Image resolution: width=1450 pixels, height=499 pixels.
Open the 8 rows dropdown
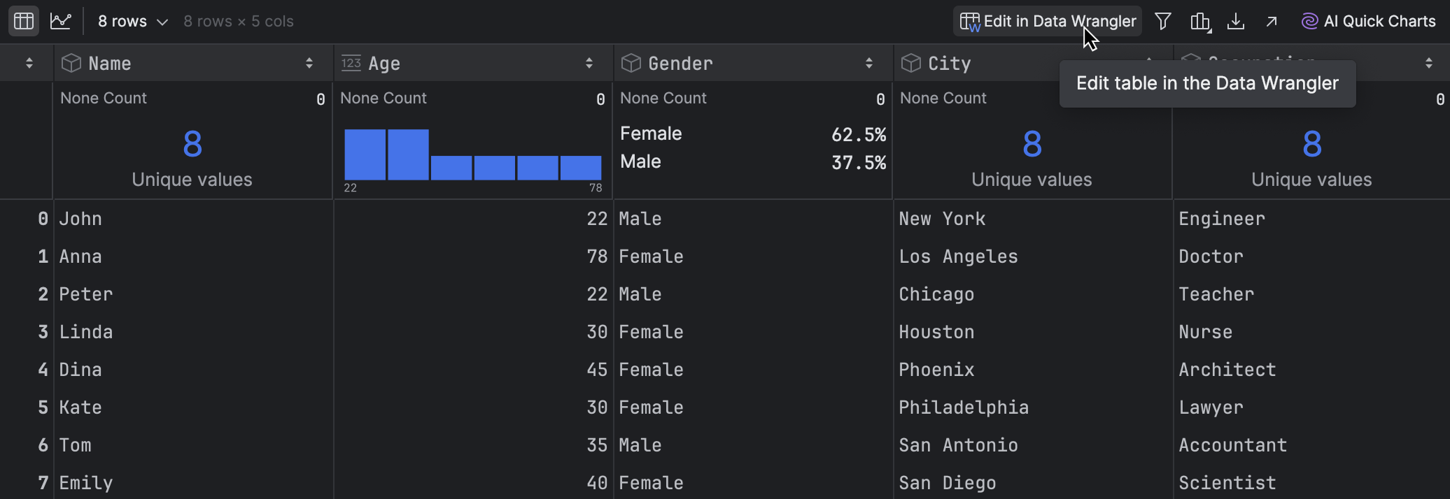(x=132, y=21)
